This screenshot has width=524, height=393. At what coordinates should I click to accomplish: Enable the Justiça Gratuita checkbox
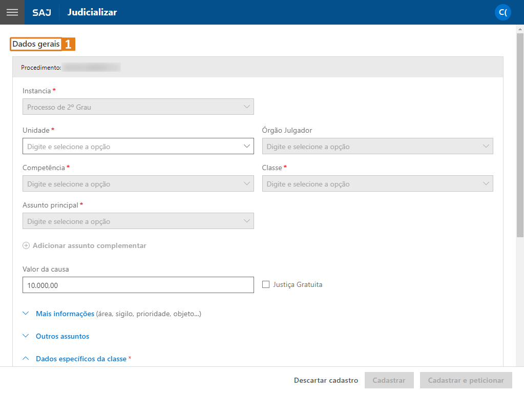pos(266,284)
